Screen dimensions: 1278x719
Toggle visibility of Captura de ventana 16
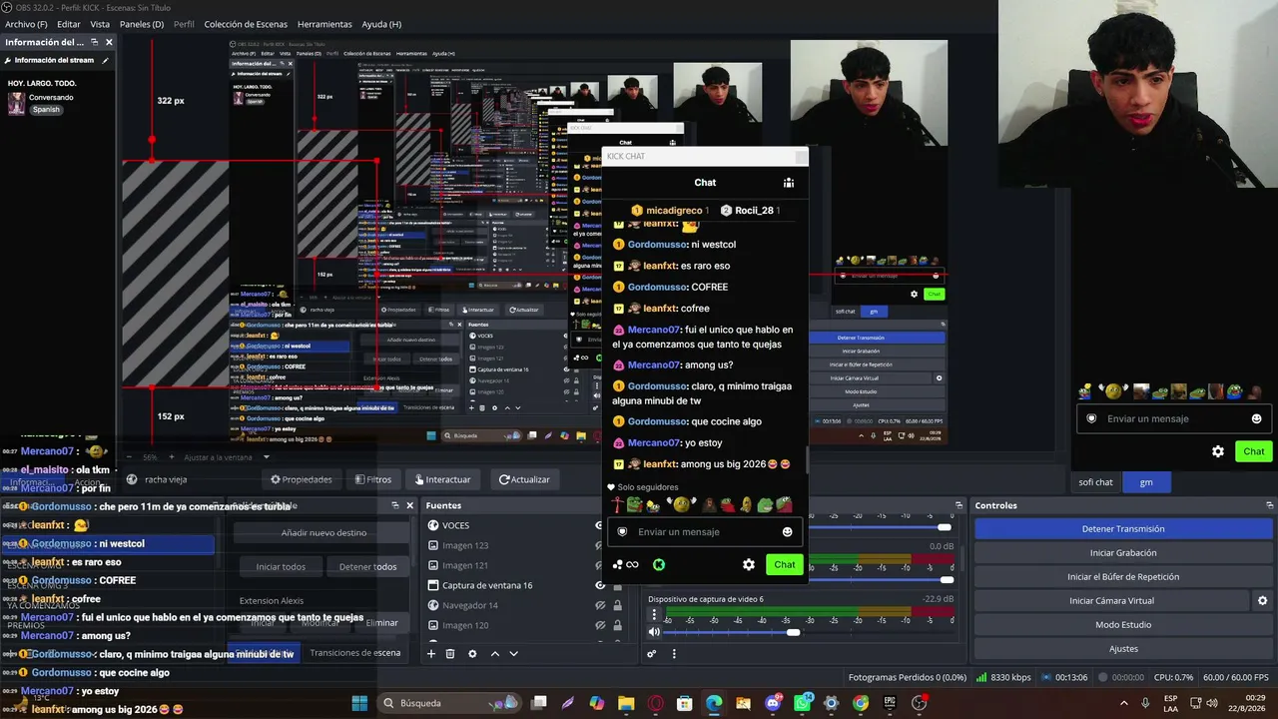[x=600, y=585]
